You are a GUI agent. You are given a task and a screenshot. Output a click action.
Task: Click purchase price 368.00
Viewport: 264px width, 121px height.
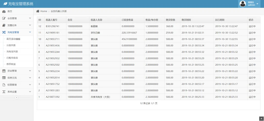[x=169, y=26]
